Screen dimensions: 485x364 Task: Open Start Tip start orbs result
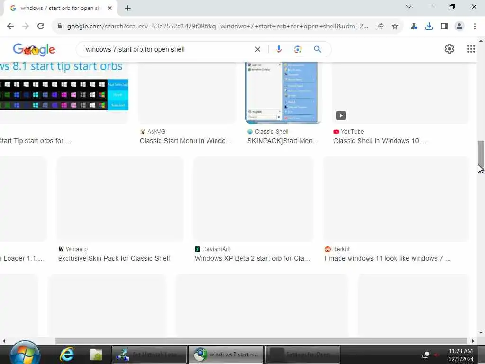coord(35,141)
